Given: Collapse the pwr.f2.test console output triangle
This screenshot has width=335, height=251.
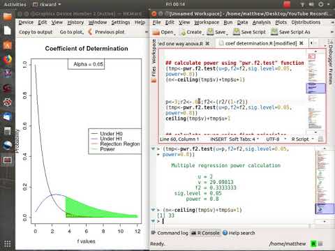Looking at the screenshot, I should pos(153,149).
